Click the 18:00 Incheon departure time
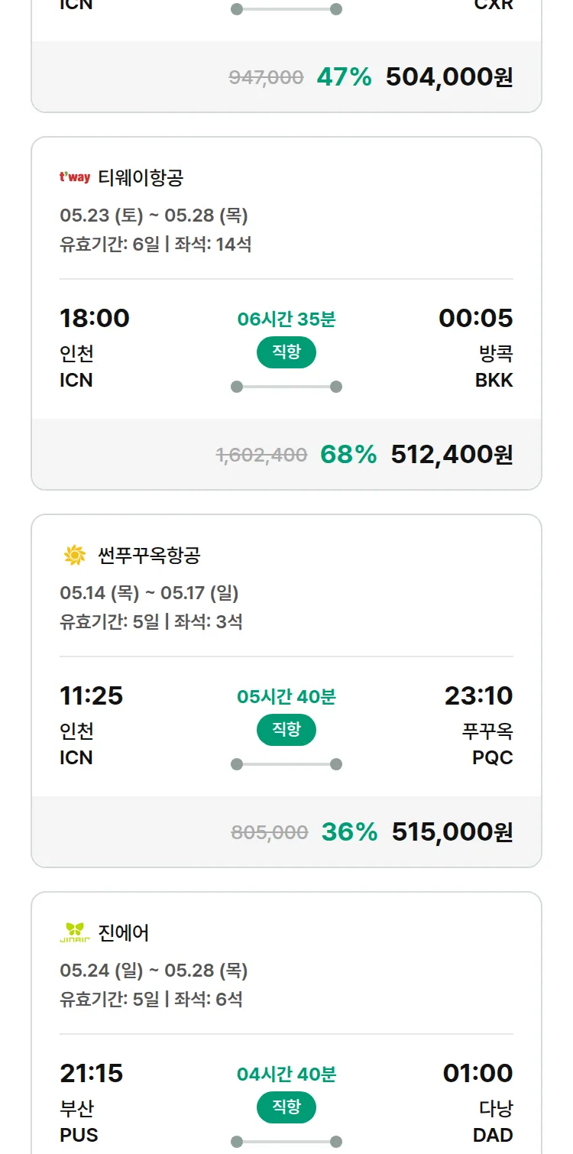 [x=95, y=318]
